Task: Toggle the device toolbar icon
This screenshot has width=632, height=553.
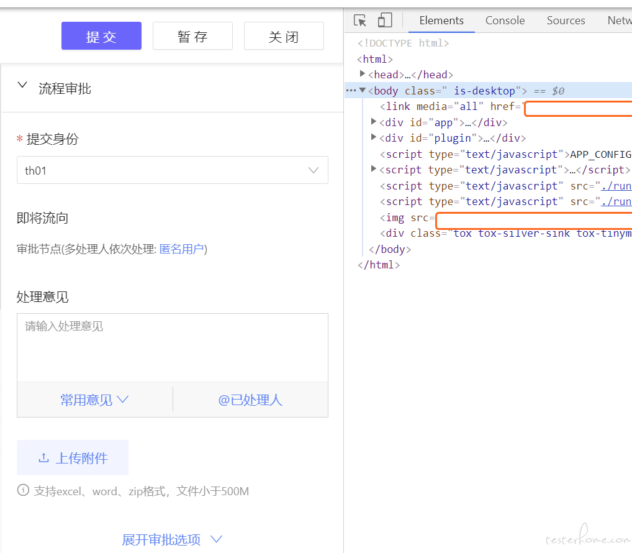Action: [x=385, y=20]
